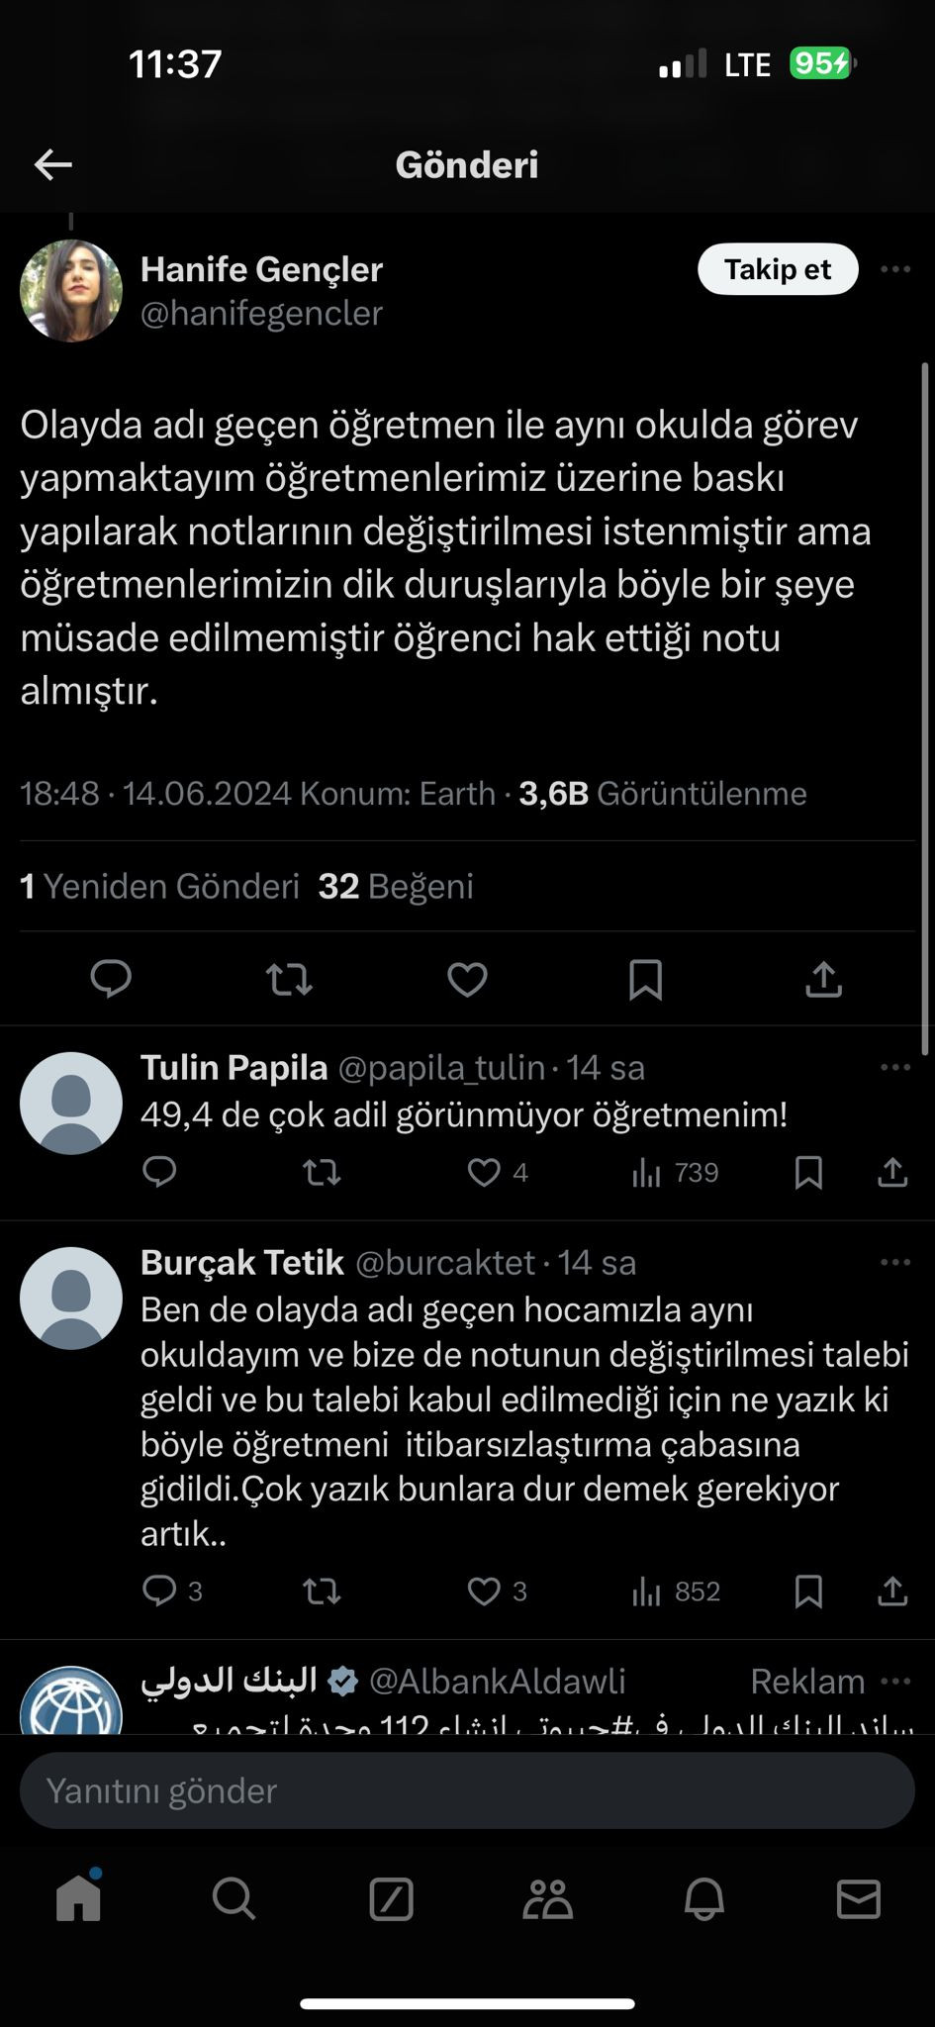The width and height of the screenshot is (935, 2027).
Task: Open the Notifications bell tab
Action: pyautogui.click(x=703, y=1899)
